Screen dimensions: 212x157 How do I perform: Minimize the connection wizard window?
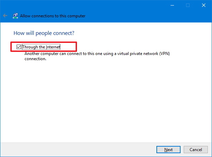tap(172, 5)
